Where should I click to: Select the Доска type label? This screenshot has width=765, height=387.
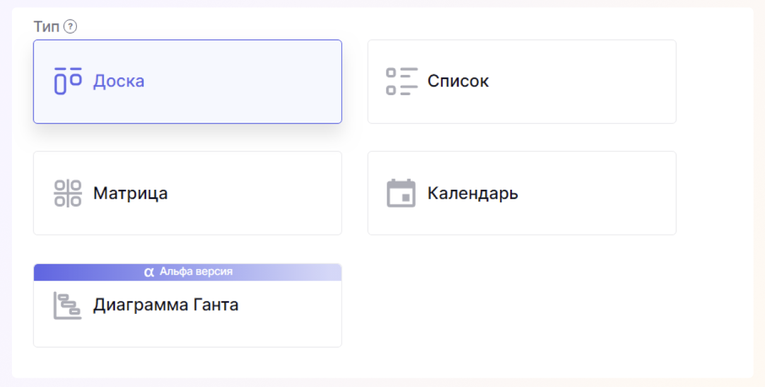pos(119,81)
